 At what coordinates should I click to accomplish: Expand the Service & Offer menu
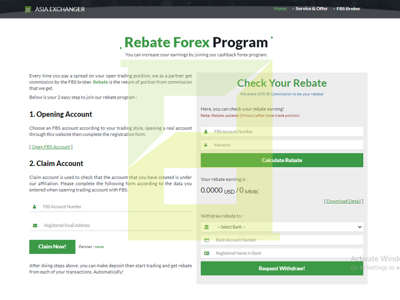[x=311, y=8]
